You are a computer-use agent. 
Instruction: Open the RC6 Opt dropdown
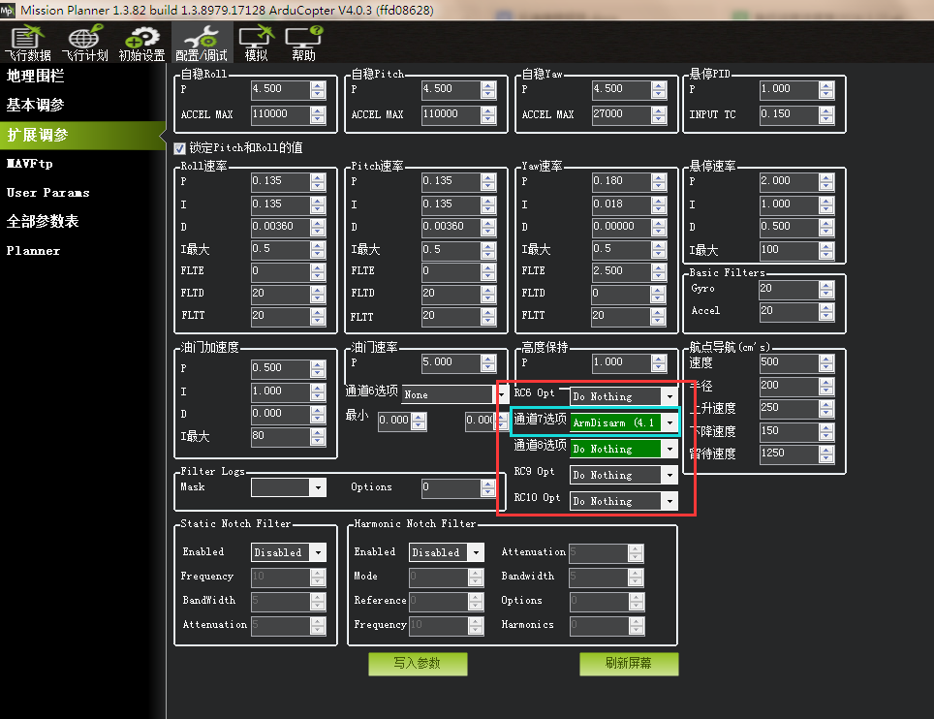click(669, 396)
